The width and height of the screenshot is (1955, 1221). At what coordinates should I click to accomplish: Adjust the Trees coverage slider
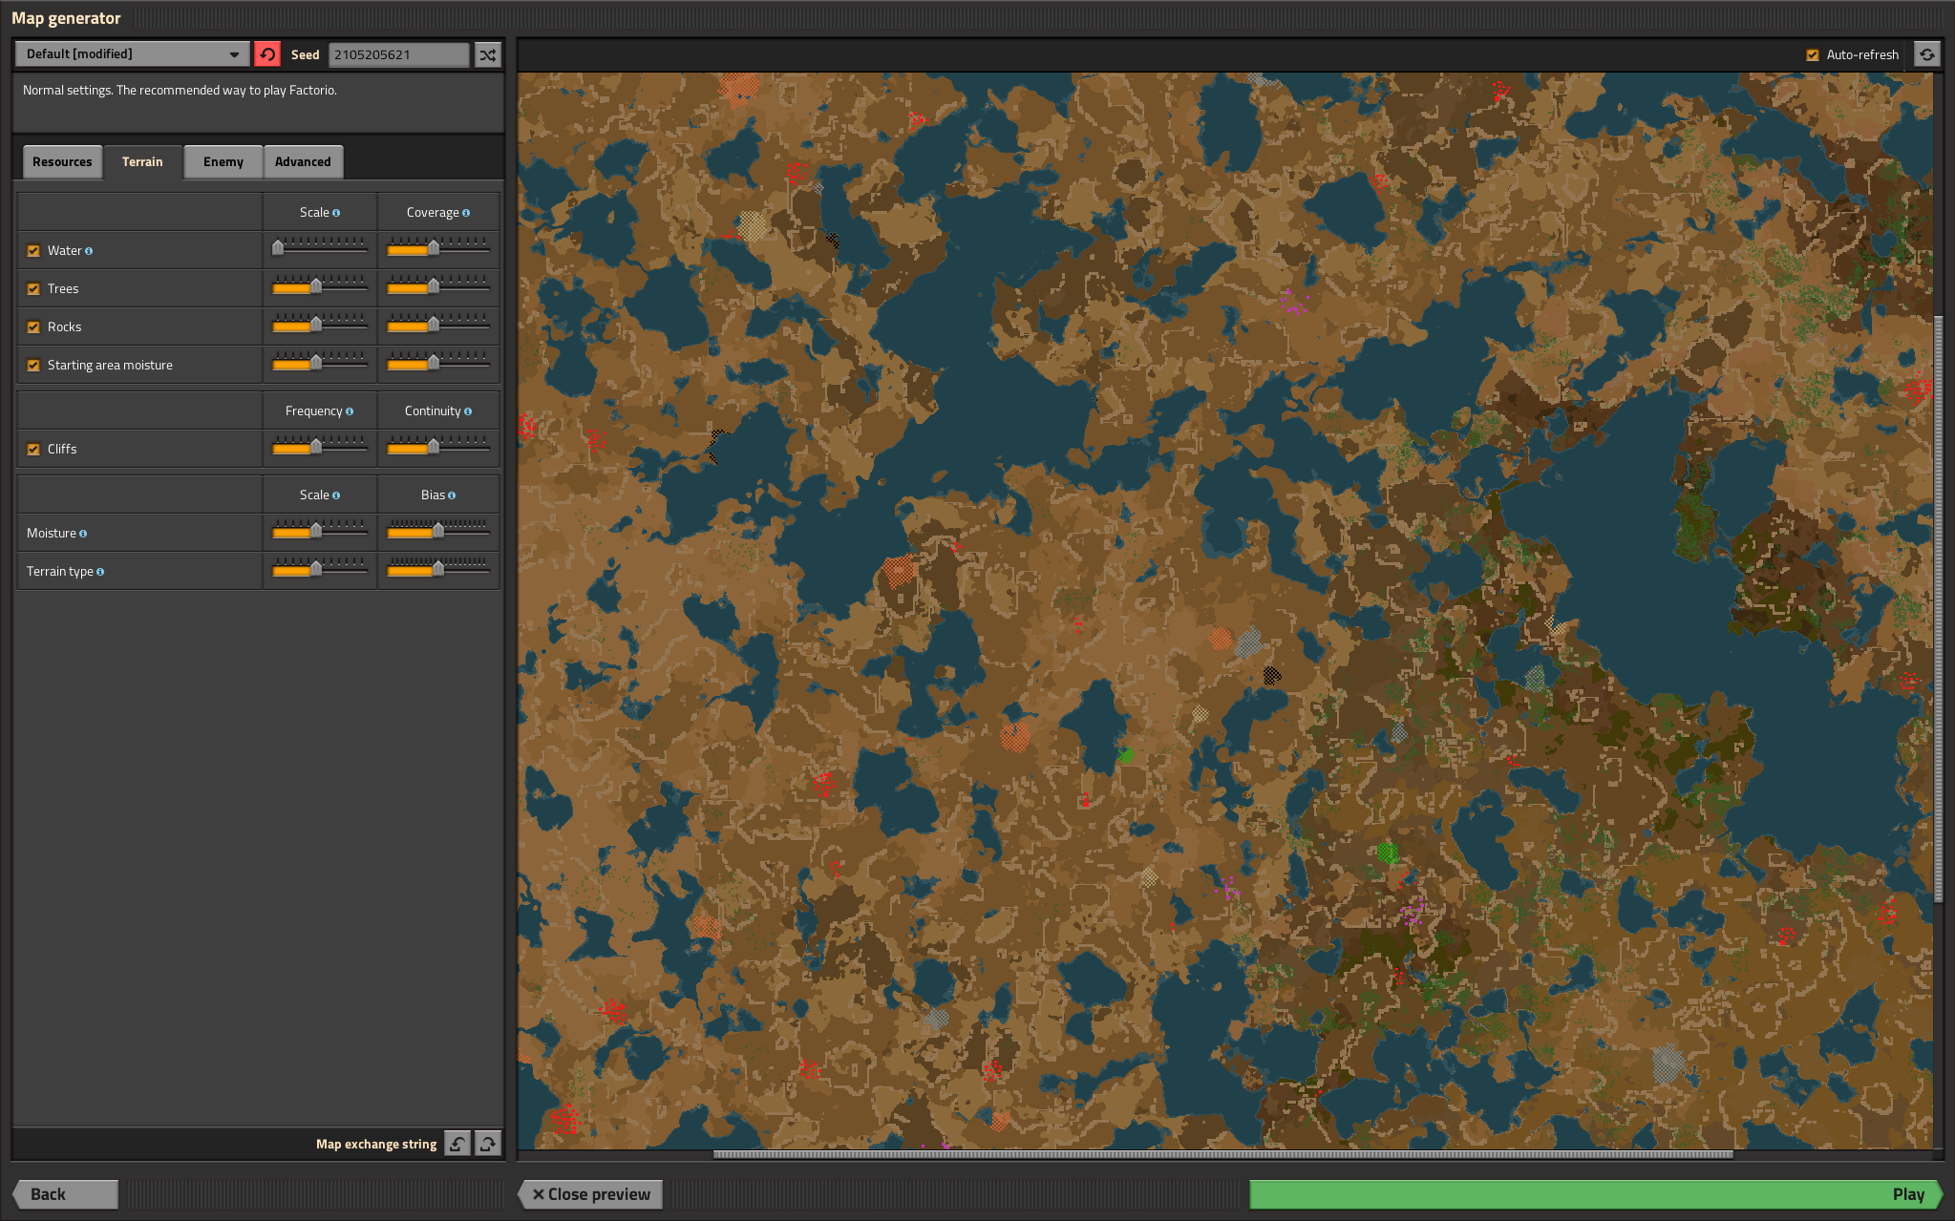click(438, 286)
